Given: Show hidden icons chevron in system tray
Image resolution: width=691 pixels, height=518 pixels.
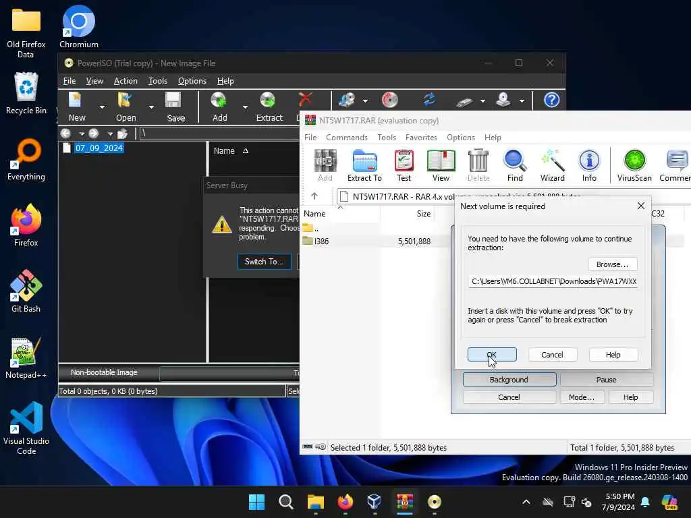Looking at the screenshot, I should click(x=526, y=502).
